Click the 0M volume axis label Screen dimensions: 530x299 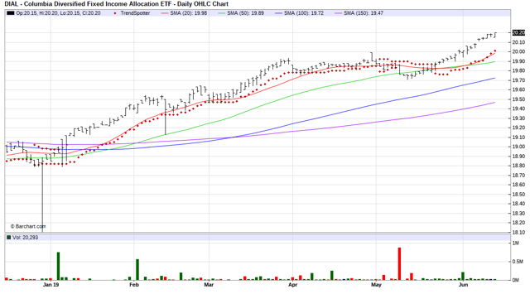point(516,280)
